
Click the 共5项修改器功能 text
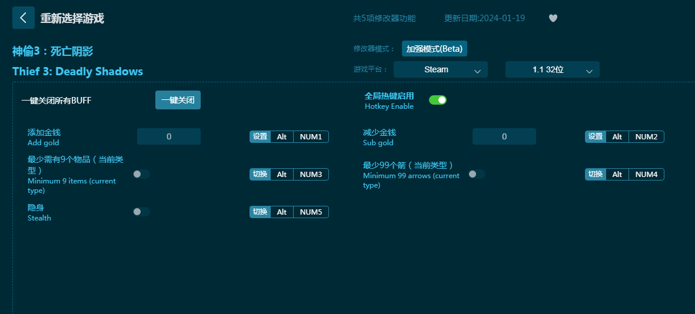384,18
